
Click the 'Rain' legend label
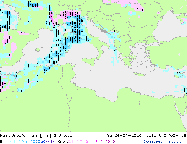click(4, 142)
